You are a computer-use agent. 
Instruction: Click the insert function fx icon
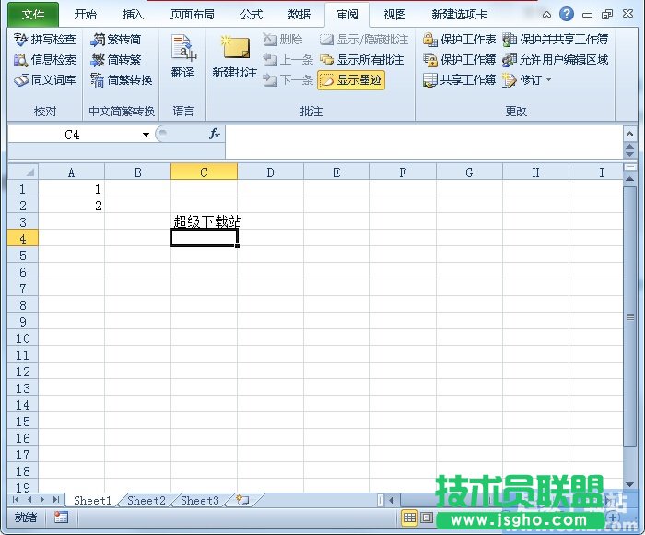[215, 134]
